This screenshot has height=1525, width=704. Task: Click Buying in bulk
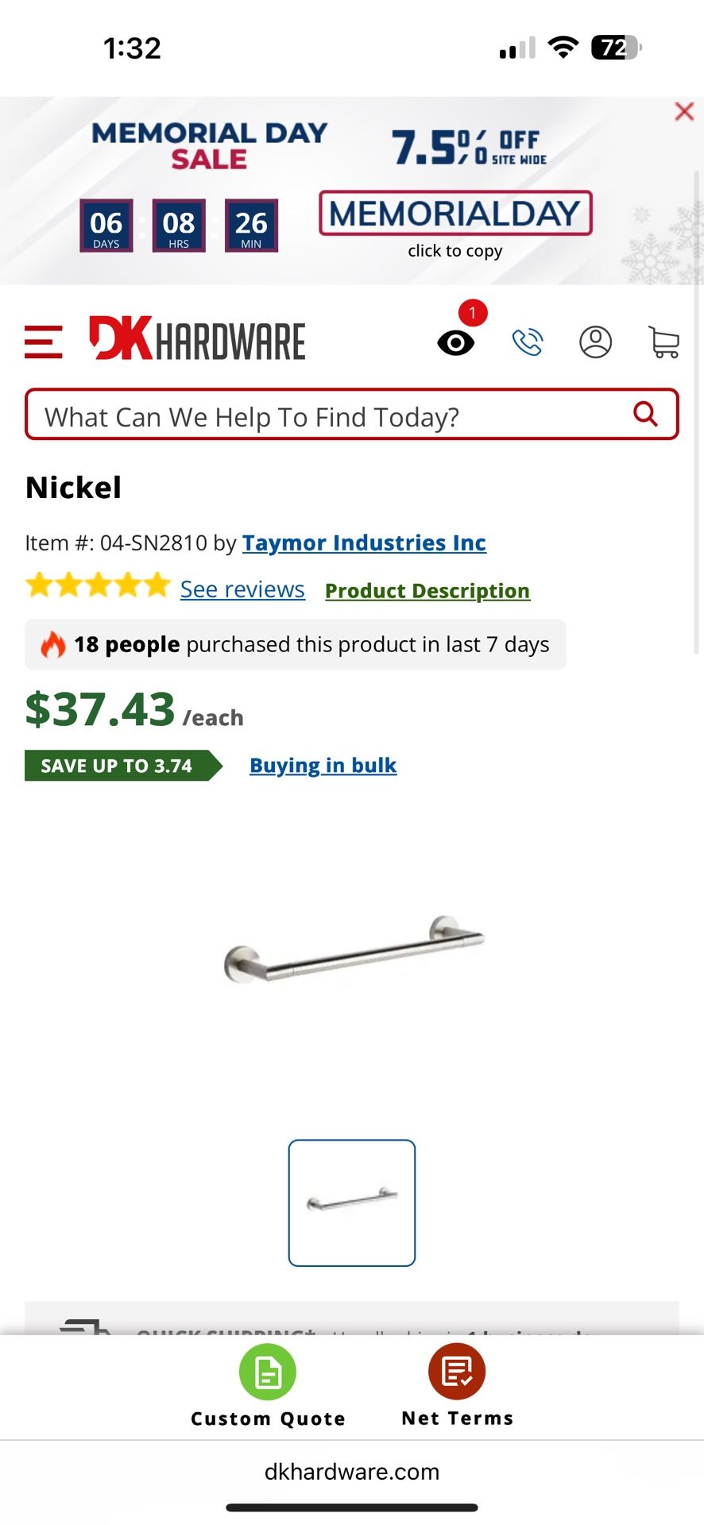click(x=323, y=765)
